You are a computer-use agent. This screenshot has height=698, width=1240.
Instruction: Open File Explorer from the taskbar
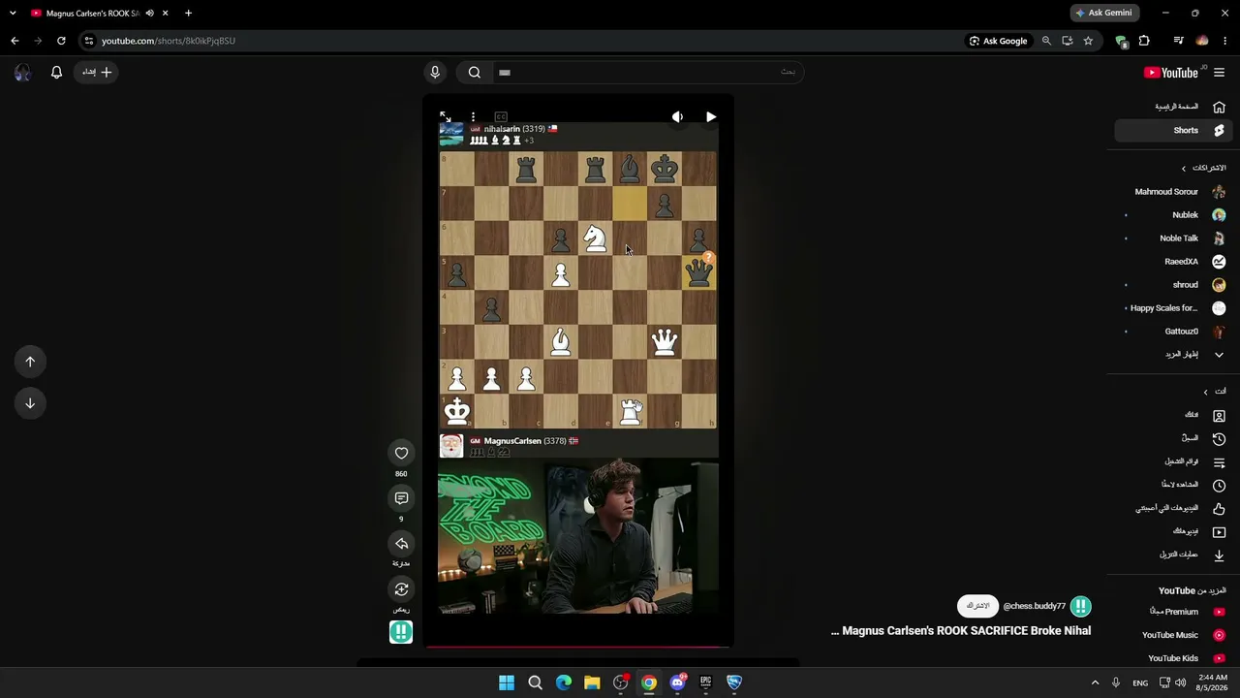[592, 682]
